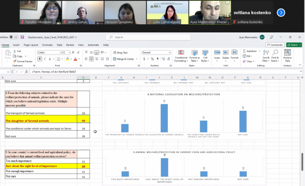Expand the font size 12 dropdown
Viewport: 305px width, 186px height.
point(69,52)
